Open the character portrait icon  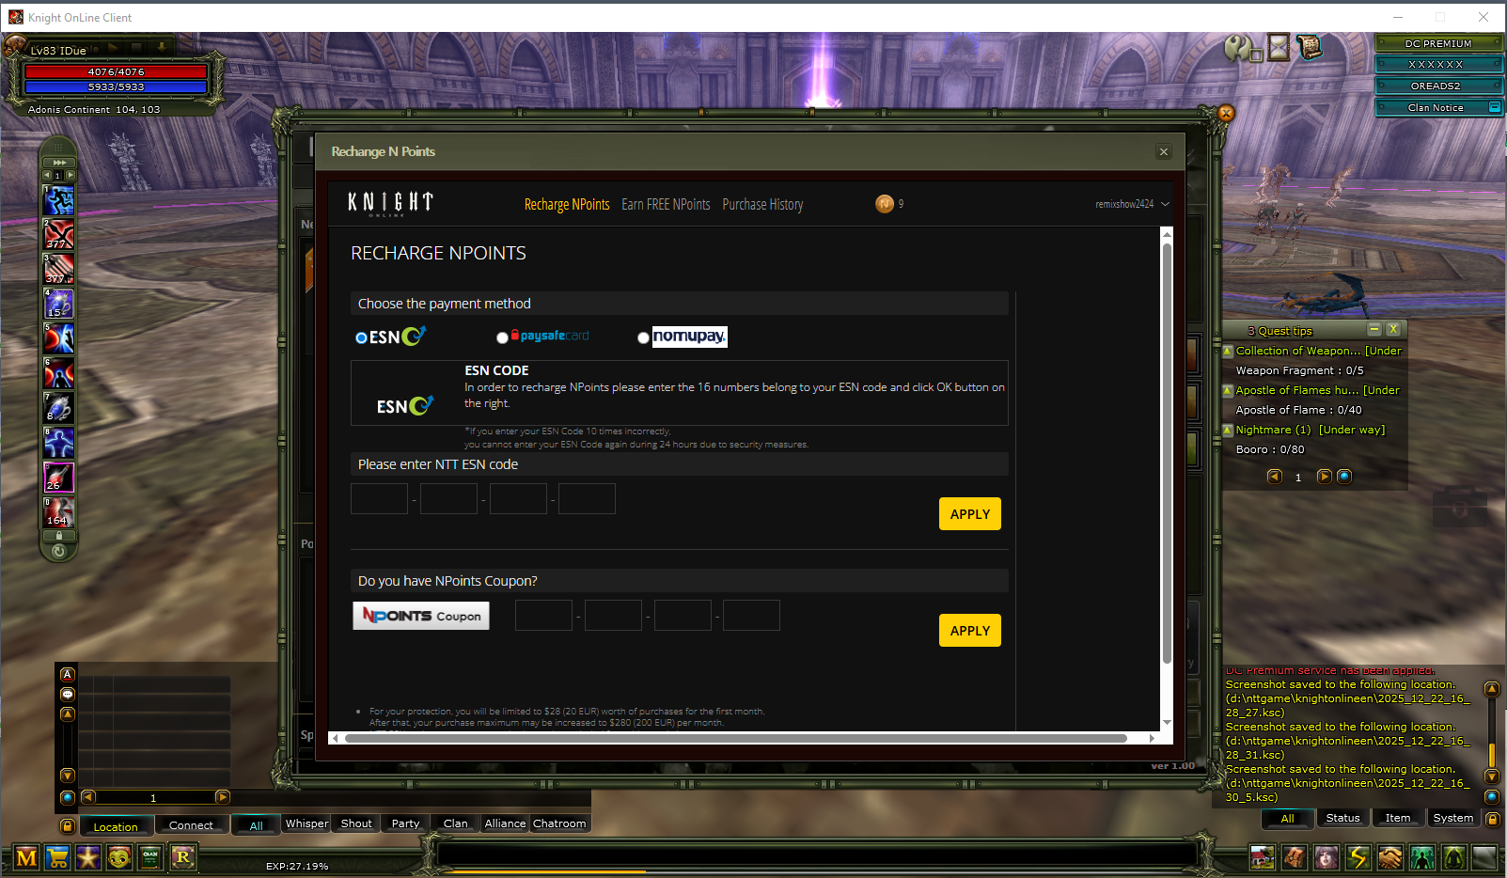[x=1326, y=857]
